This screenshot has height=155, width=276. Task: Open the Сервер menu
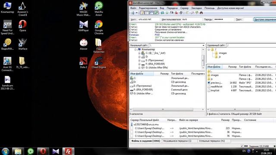(184, 8)
